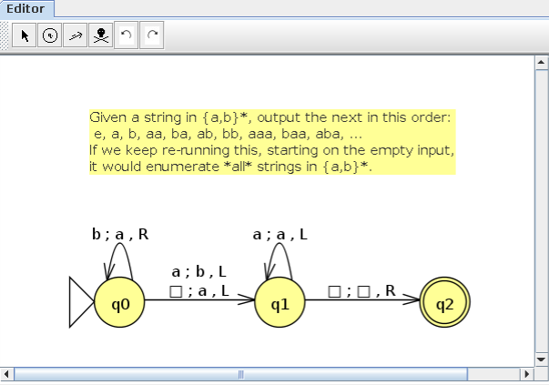Viewport: 549px width, 385px height.
Task: Click the 'a ; a , L' loop label
Action: pyautogui.click(x=280, y=234)
